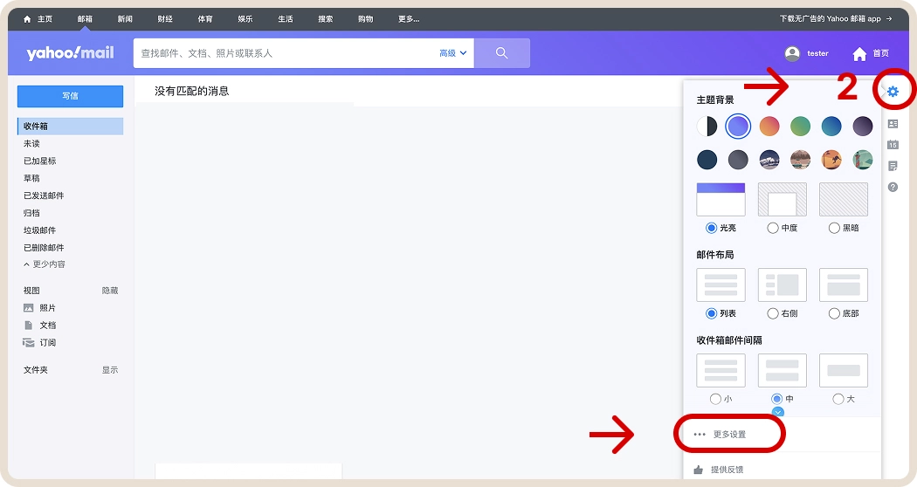Image resolution: width=917 pixels, height=487 pixels.
Task: Click the arrow after Yahoo 邮箱 app
Action: 889,18
